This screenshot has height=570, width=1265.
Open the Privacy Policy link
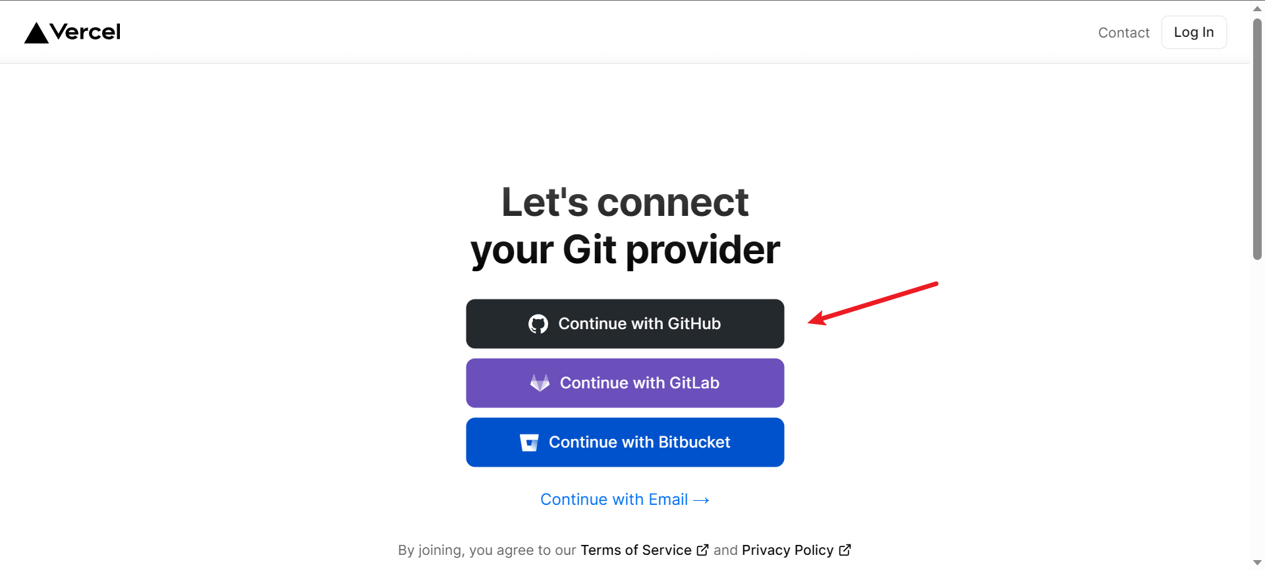tap(787, 550)
